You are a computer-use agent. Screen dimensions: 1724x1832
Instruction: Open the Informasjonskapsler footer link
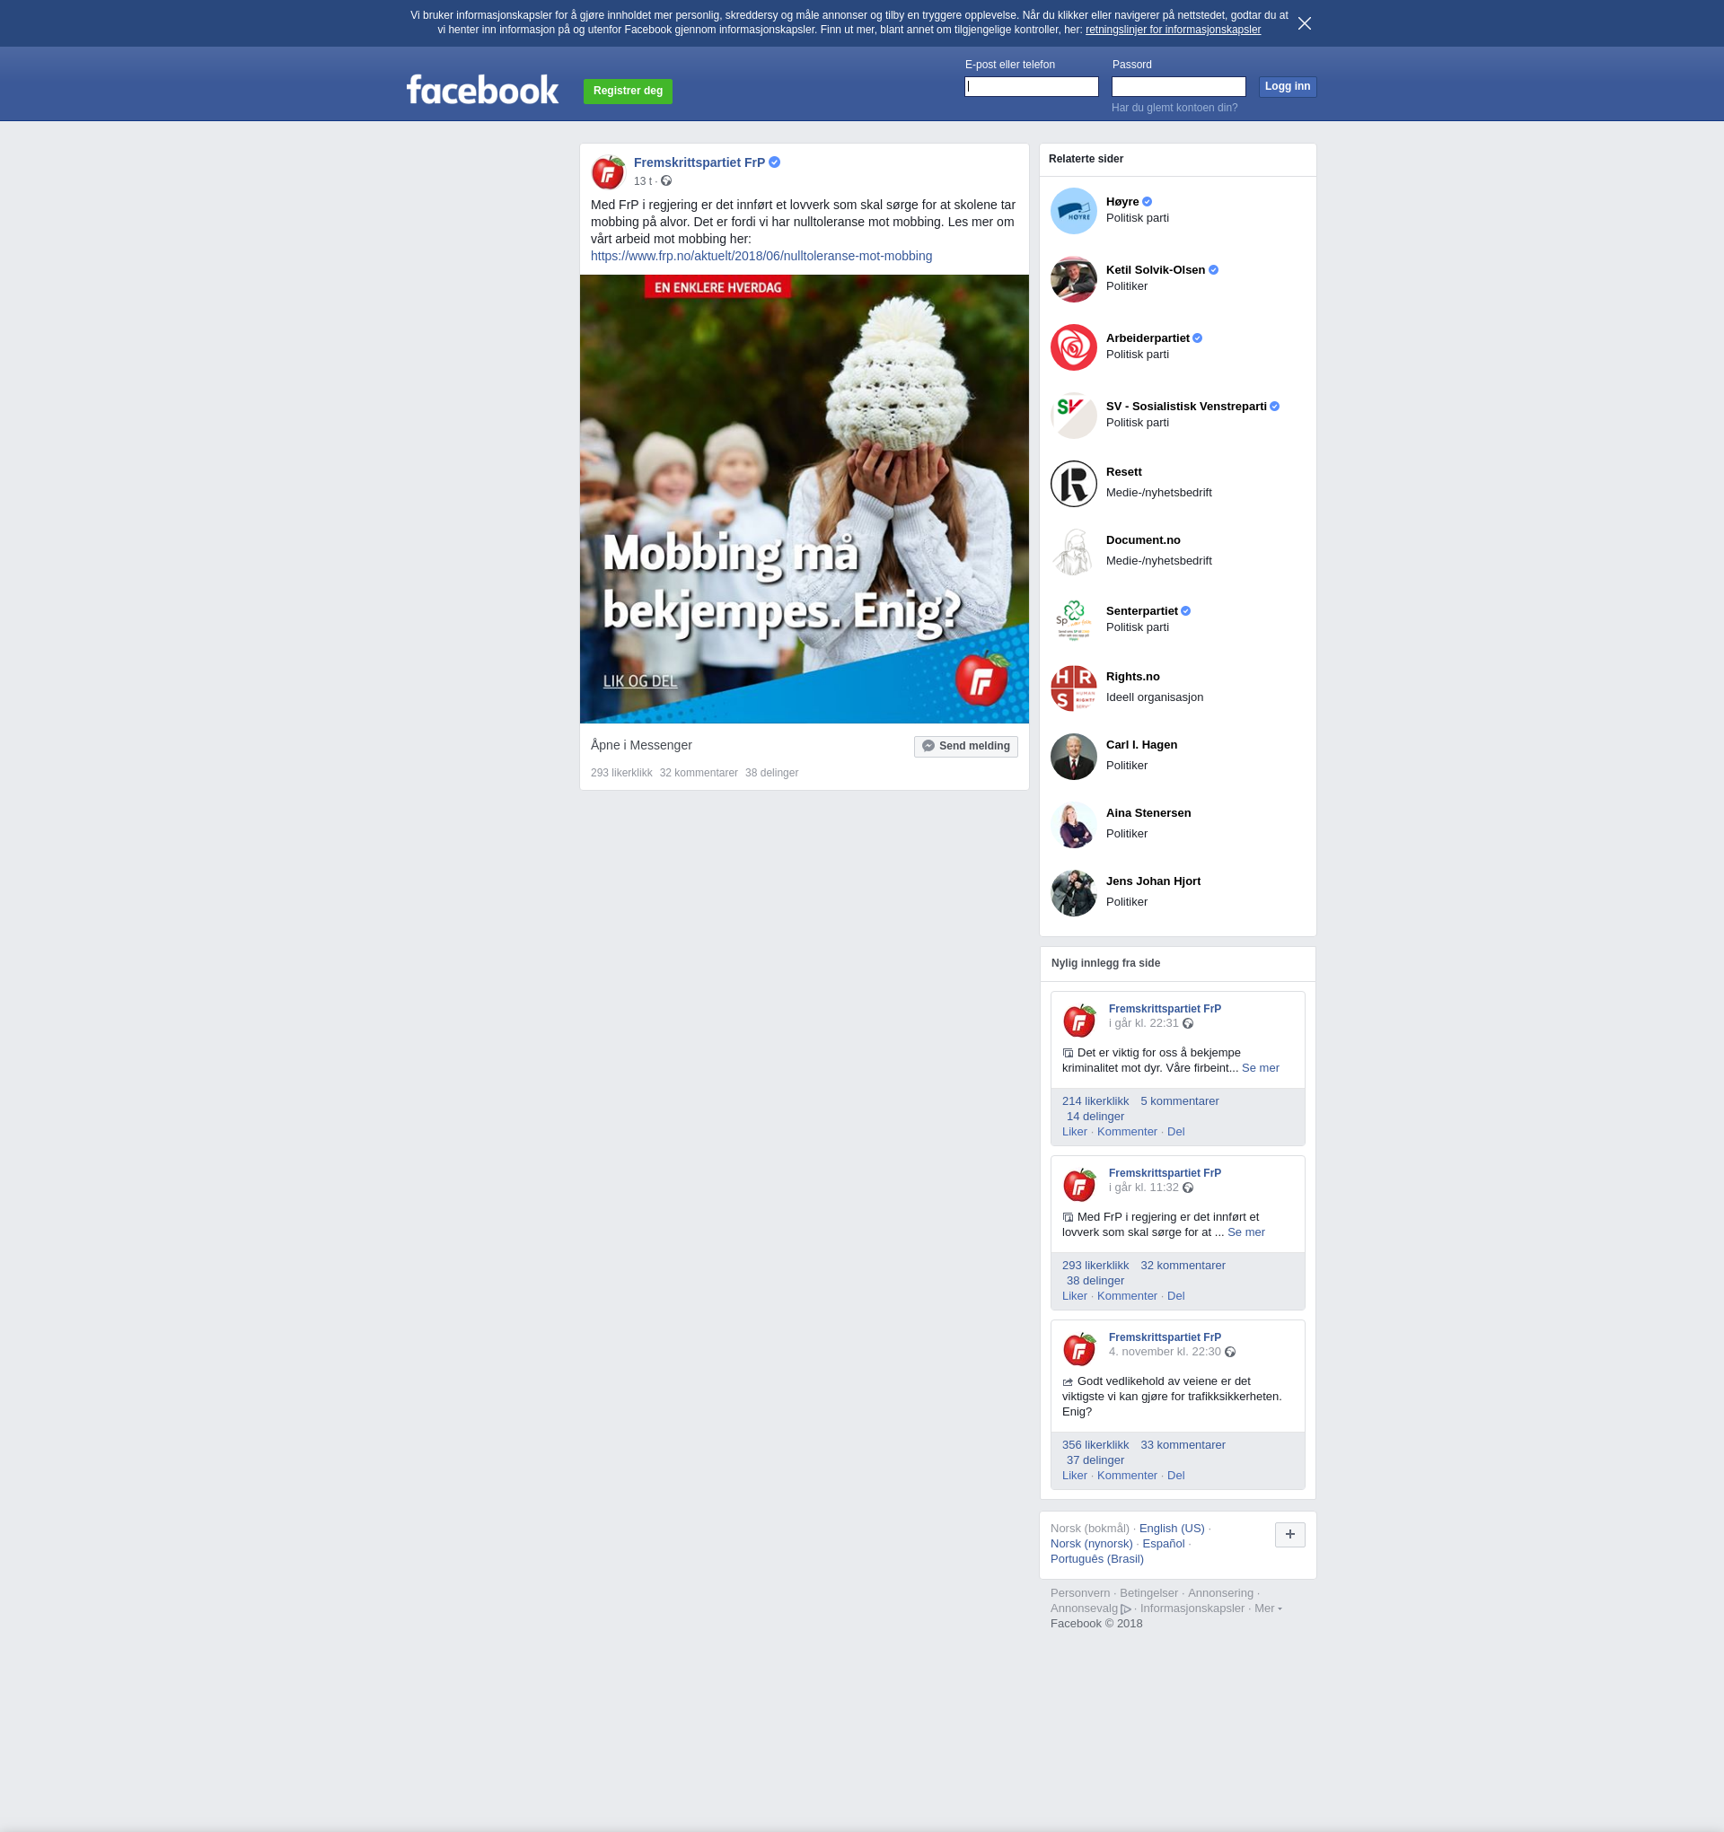pyautogui.click(x=1192, y=1609)
